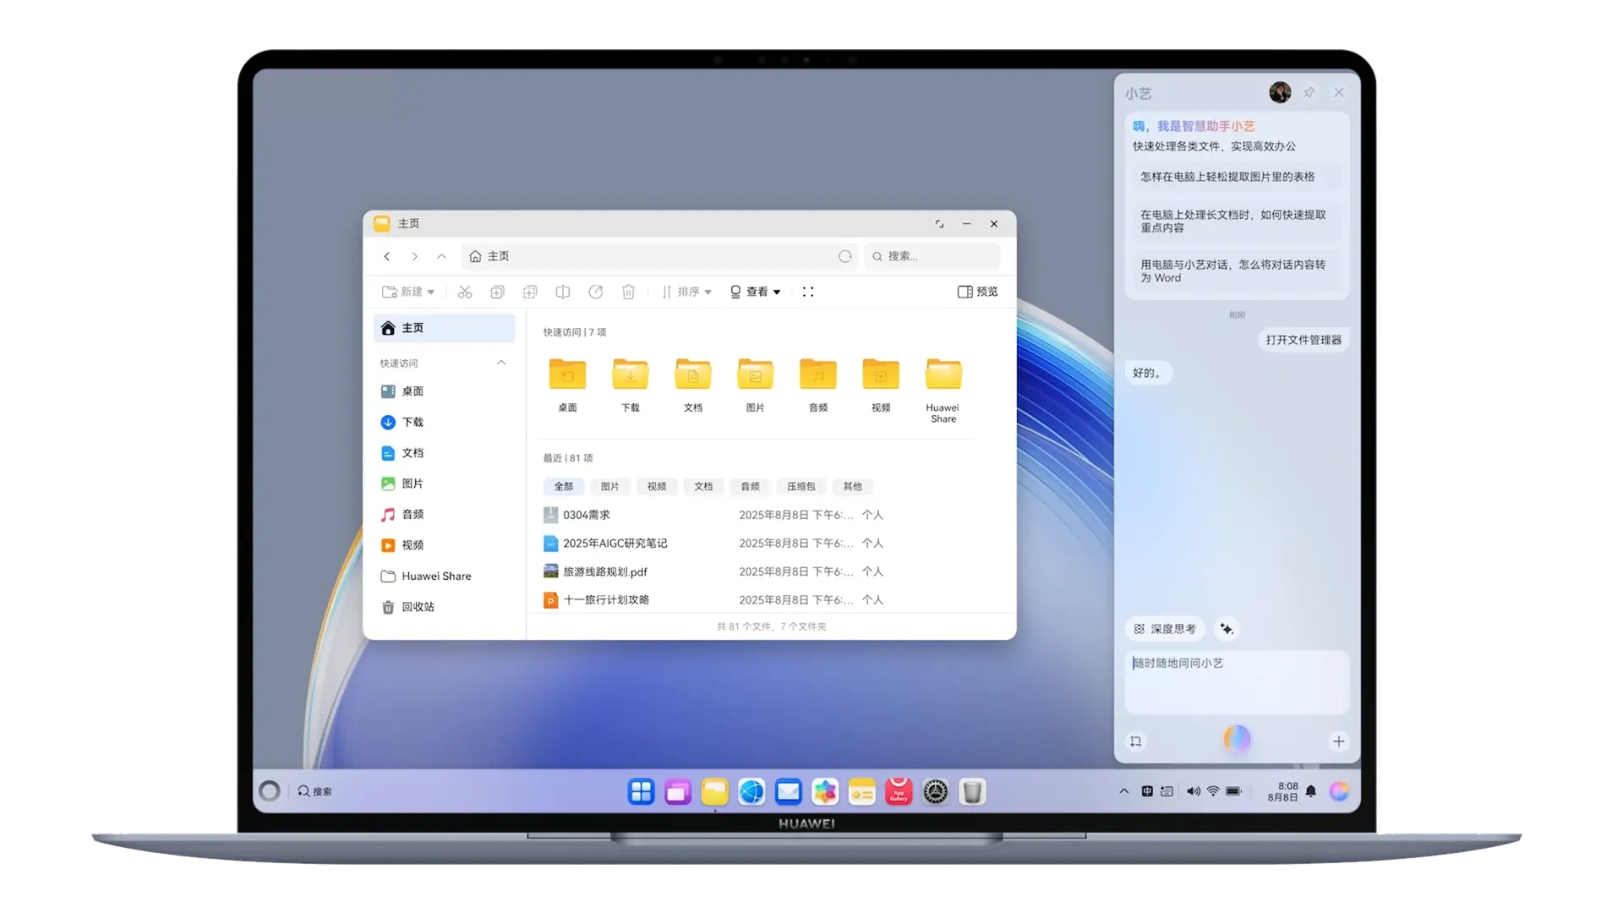Select the 全部 filter tab
1623x913 pixels.
point(564,486)
